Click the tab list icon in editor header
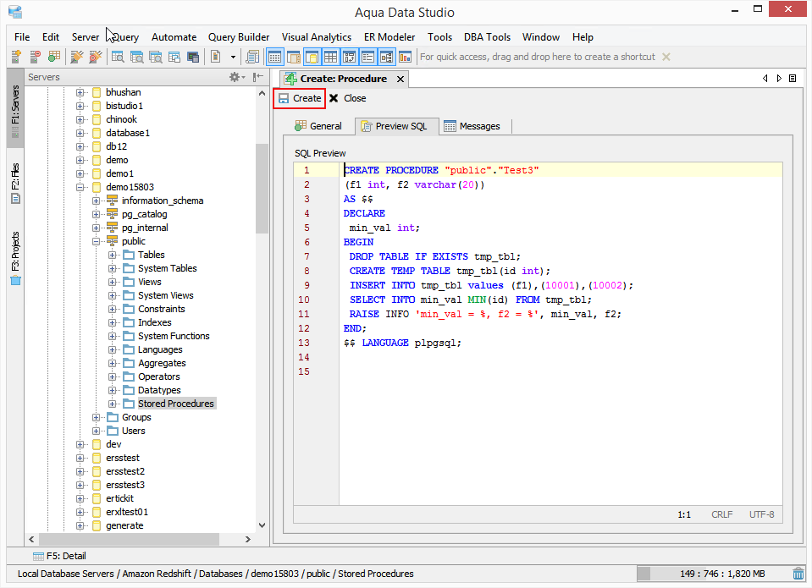The image size is (812, 588). click(793, 78)
